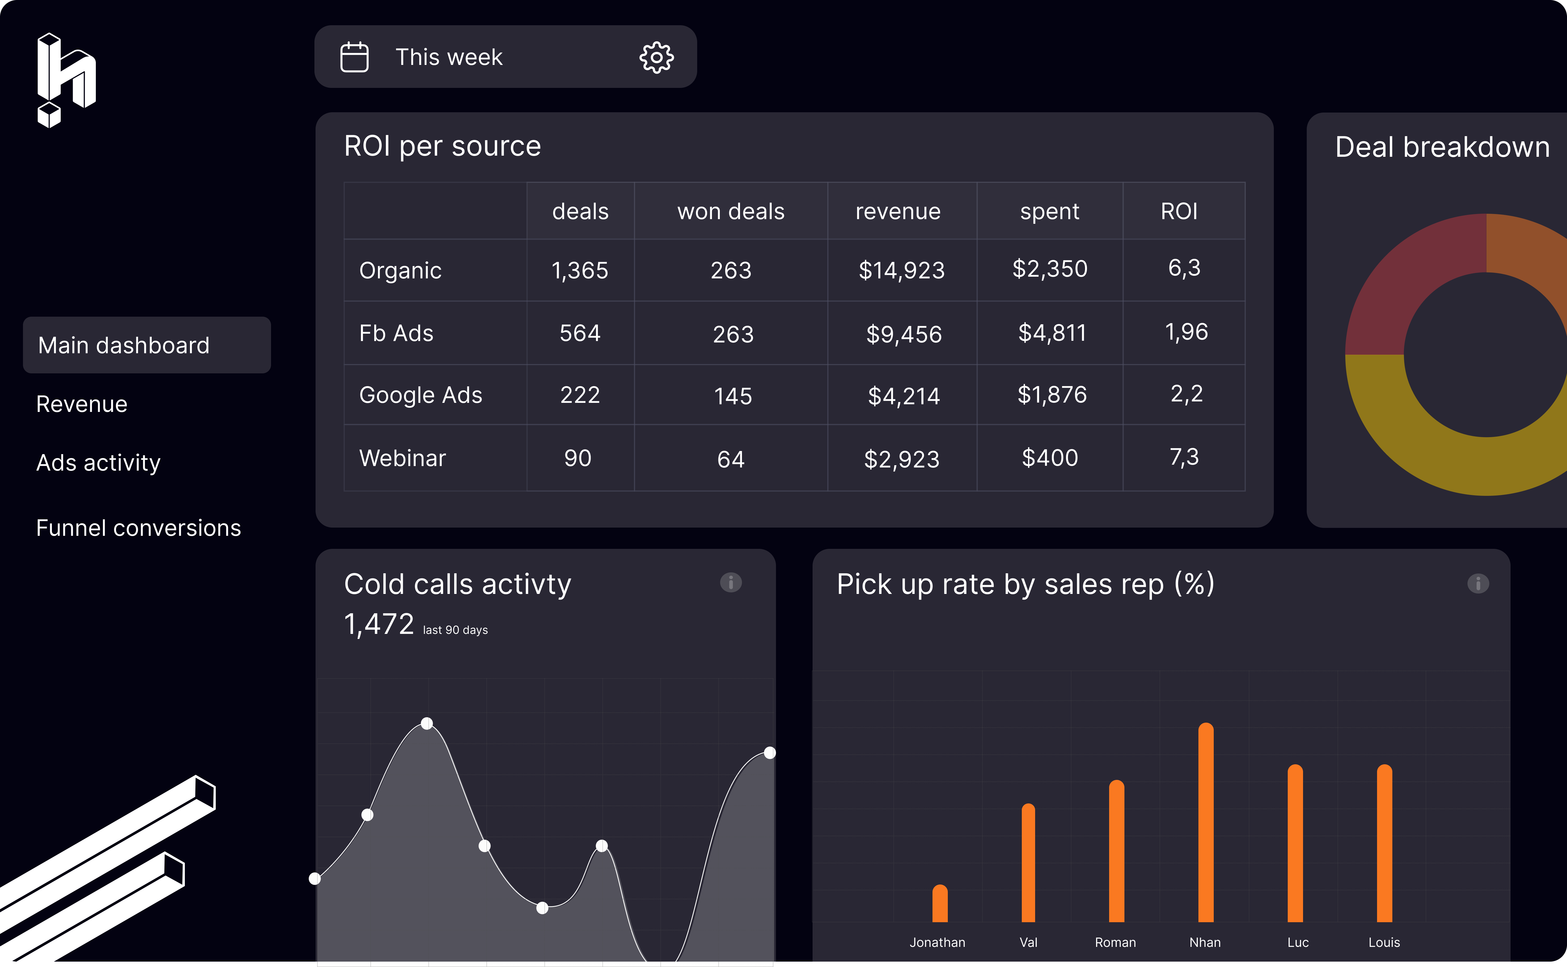Click the ROI column header

1179,212
